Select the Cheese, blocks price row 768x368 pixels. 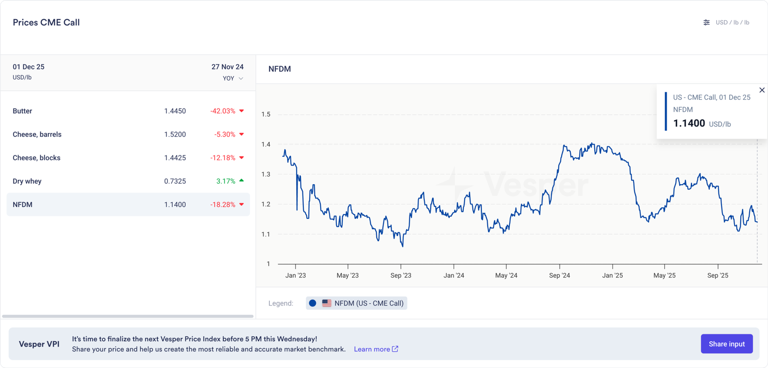tap(128, 158)
